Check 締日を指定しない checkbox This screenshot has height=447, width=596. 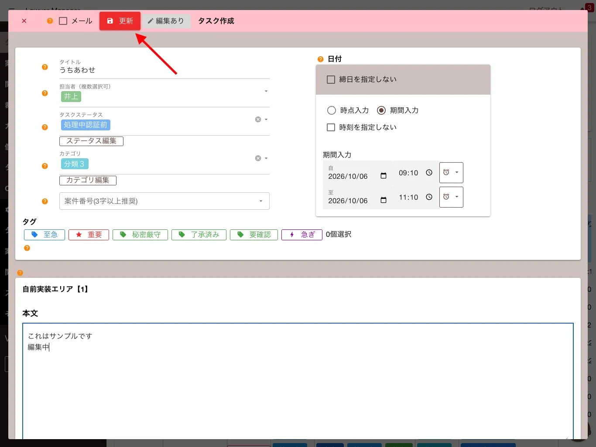[x=331, y=80]
